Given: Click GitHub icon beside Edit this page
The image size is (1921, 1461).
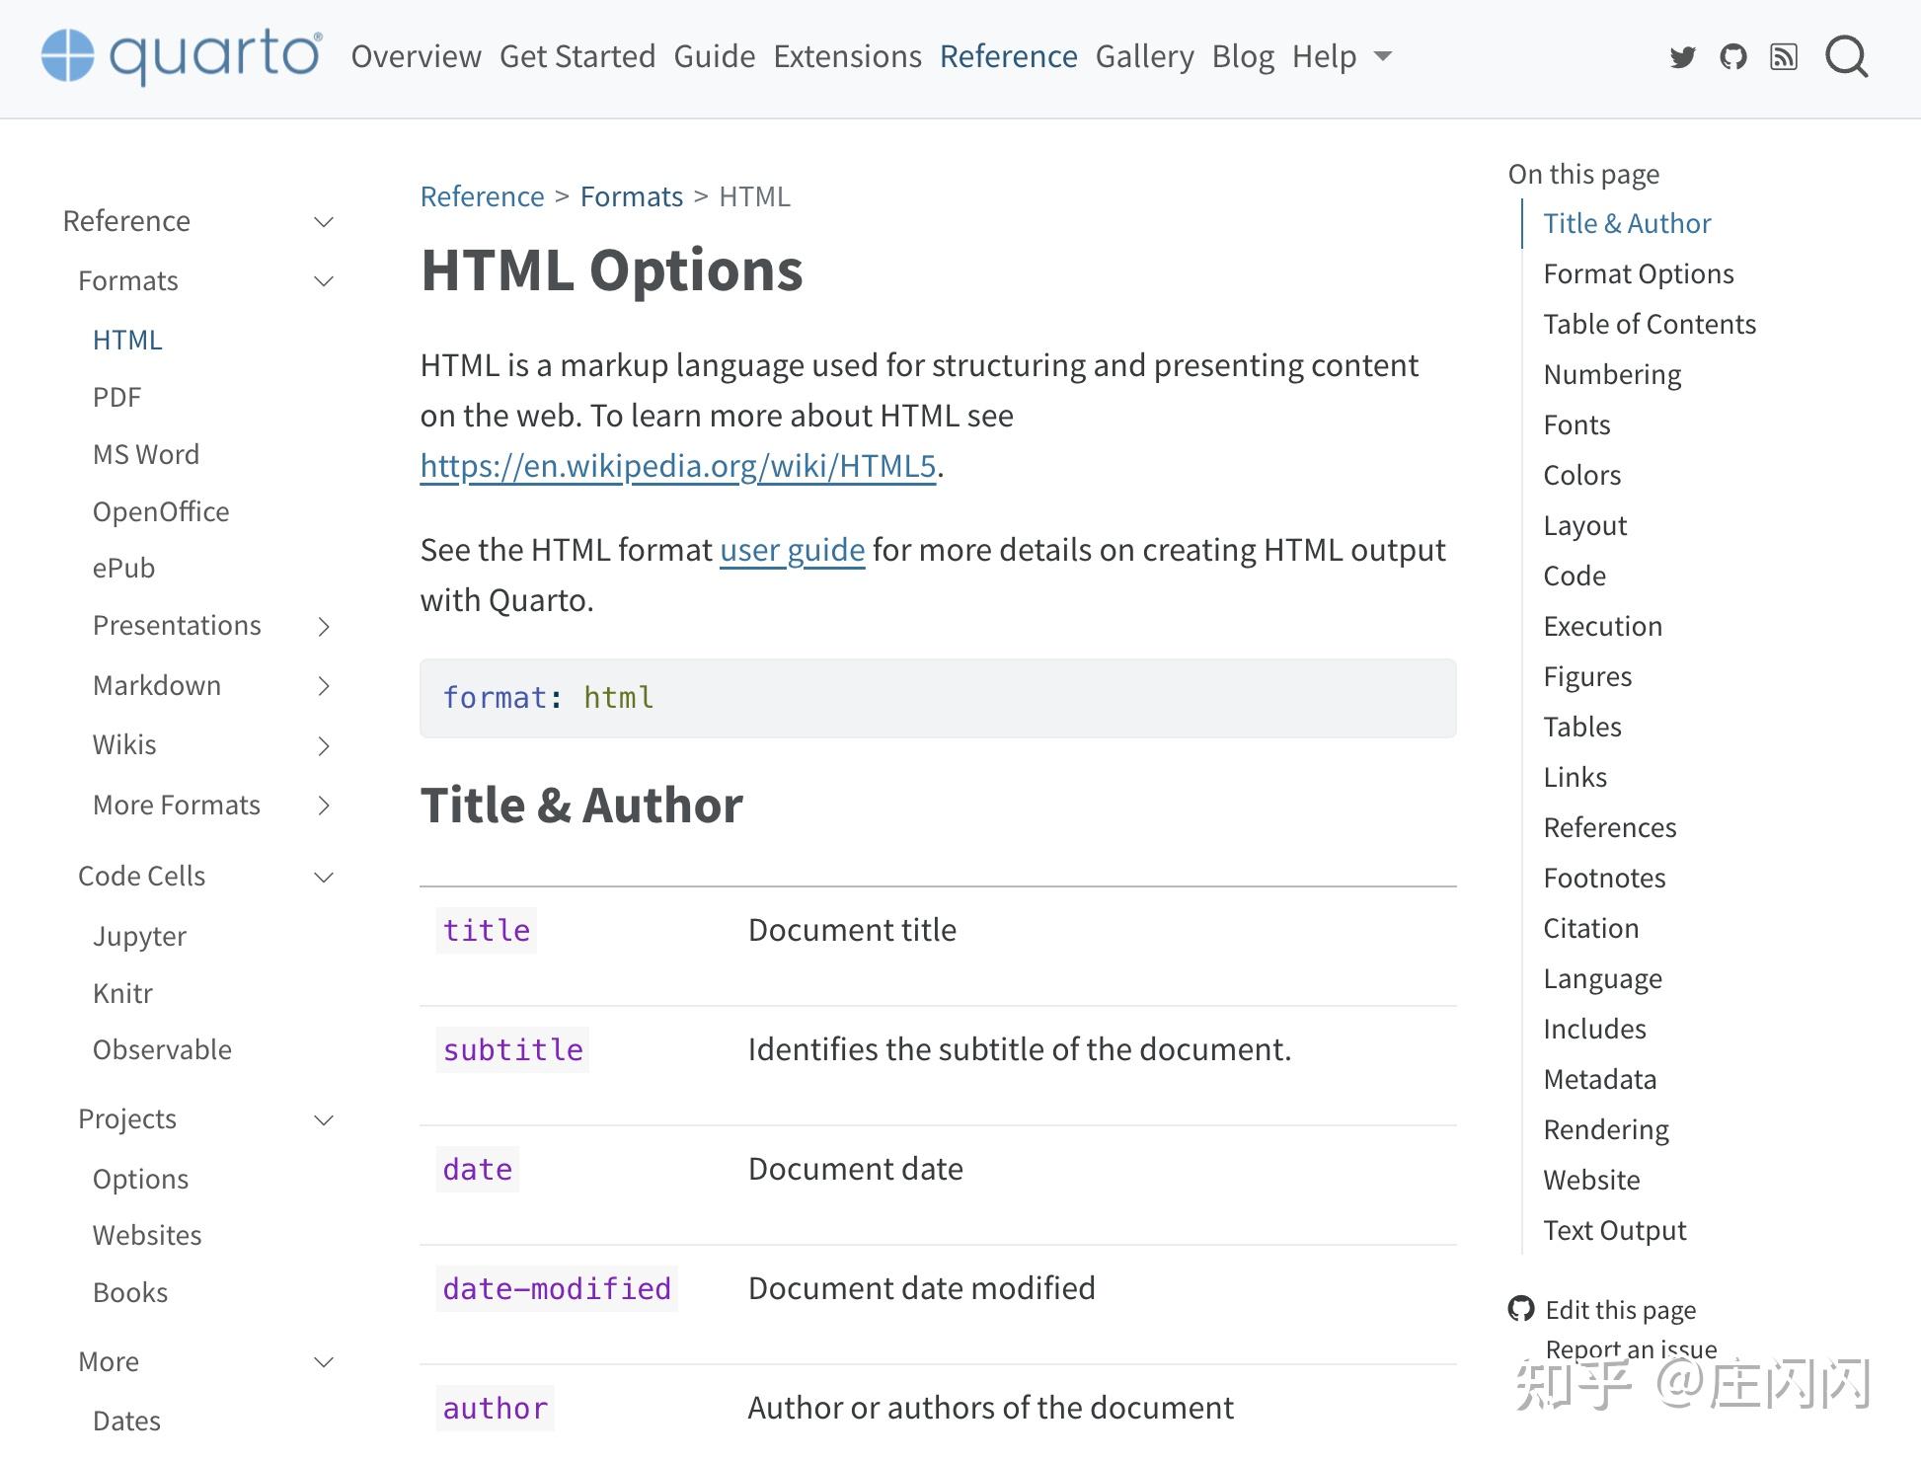Looking at the screenshot, I should [1521, 1309].
